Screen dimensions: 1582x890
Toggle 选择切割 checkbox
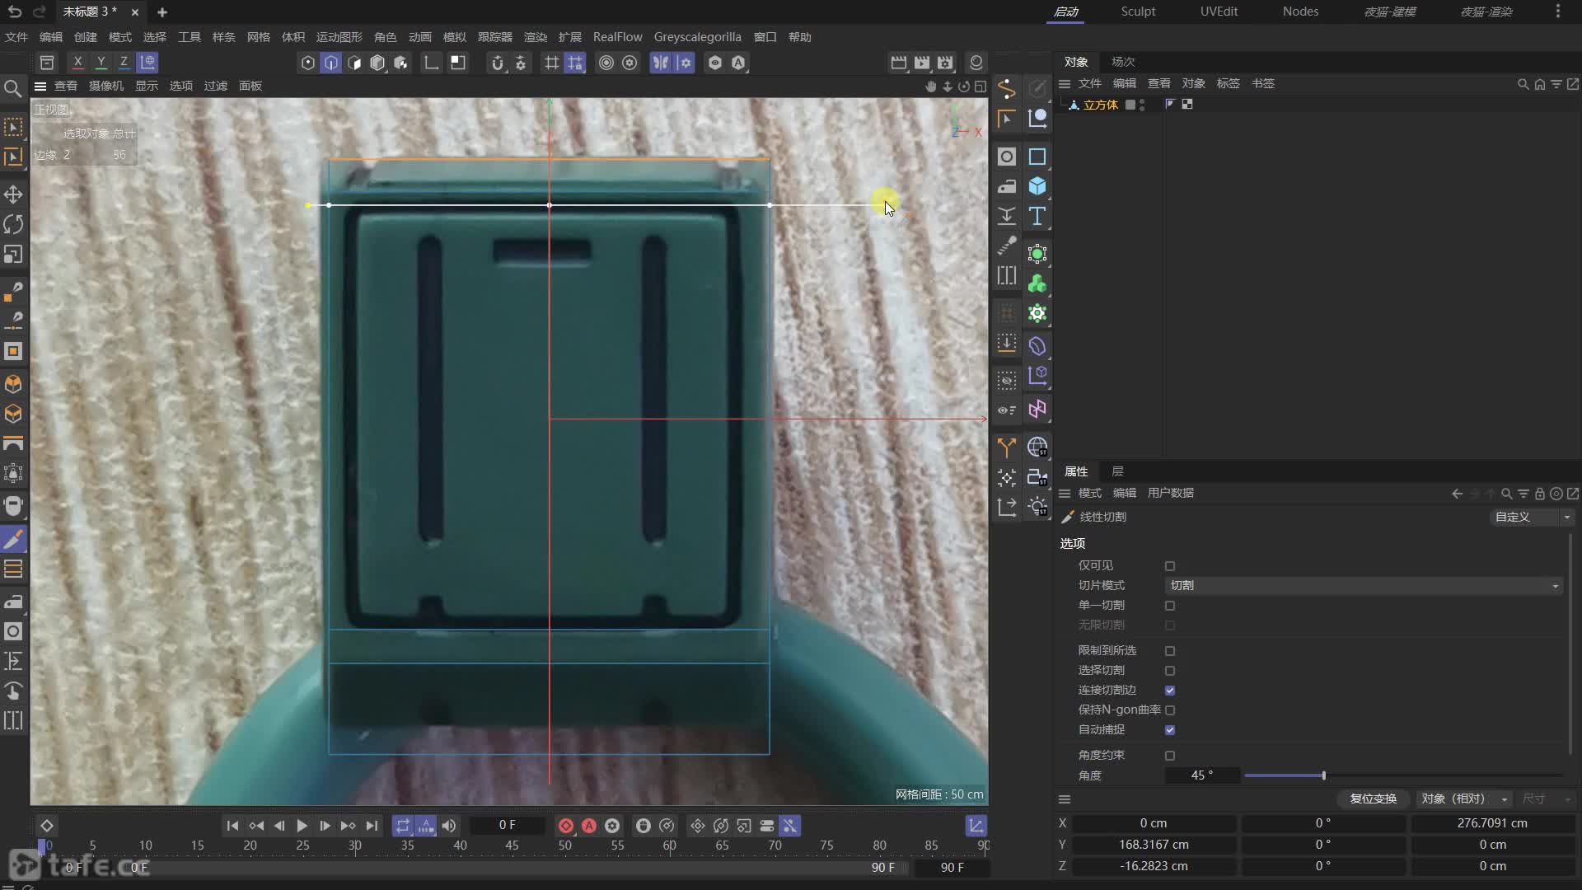point(1170,671)
